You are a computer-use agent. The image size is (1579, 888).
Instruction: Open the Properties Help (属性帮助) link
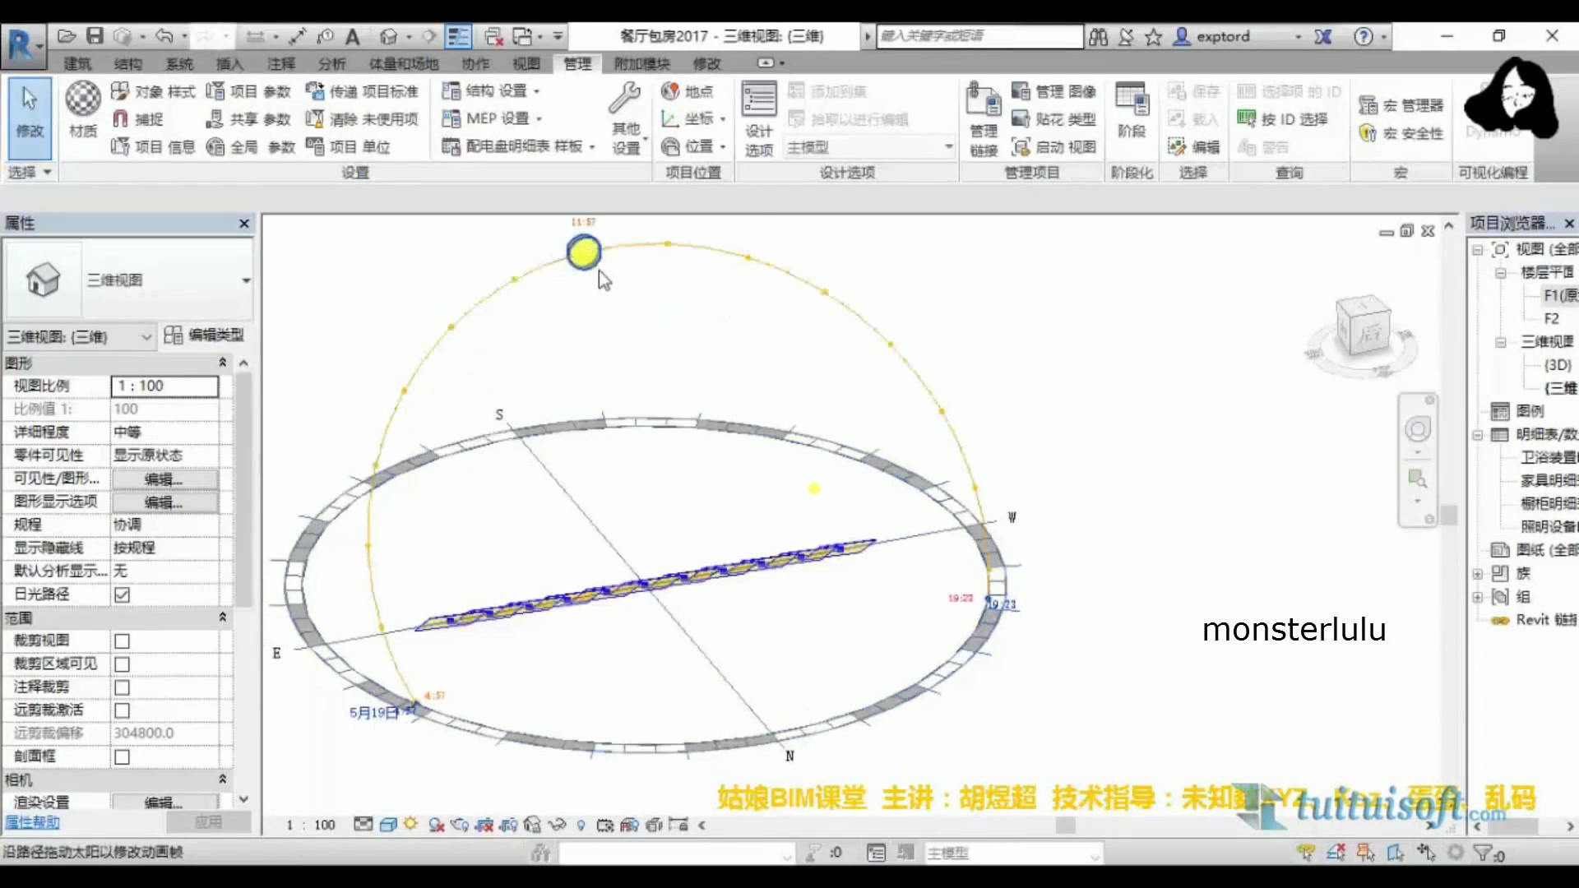33,822
